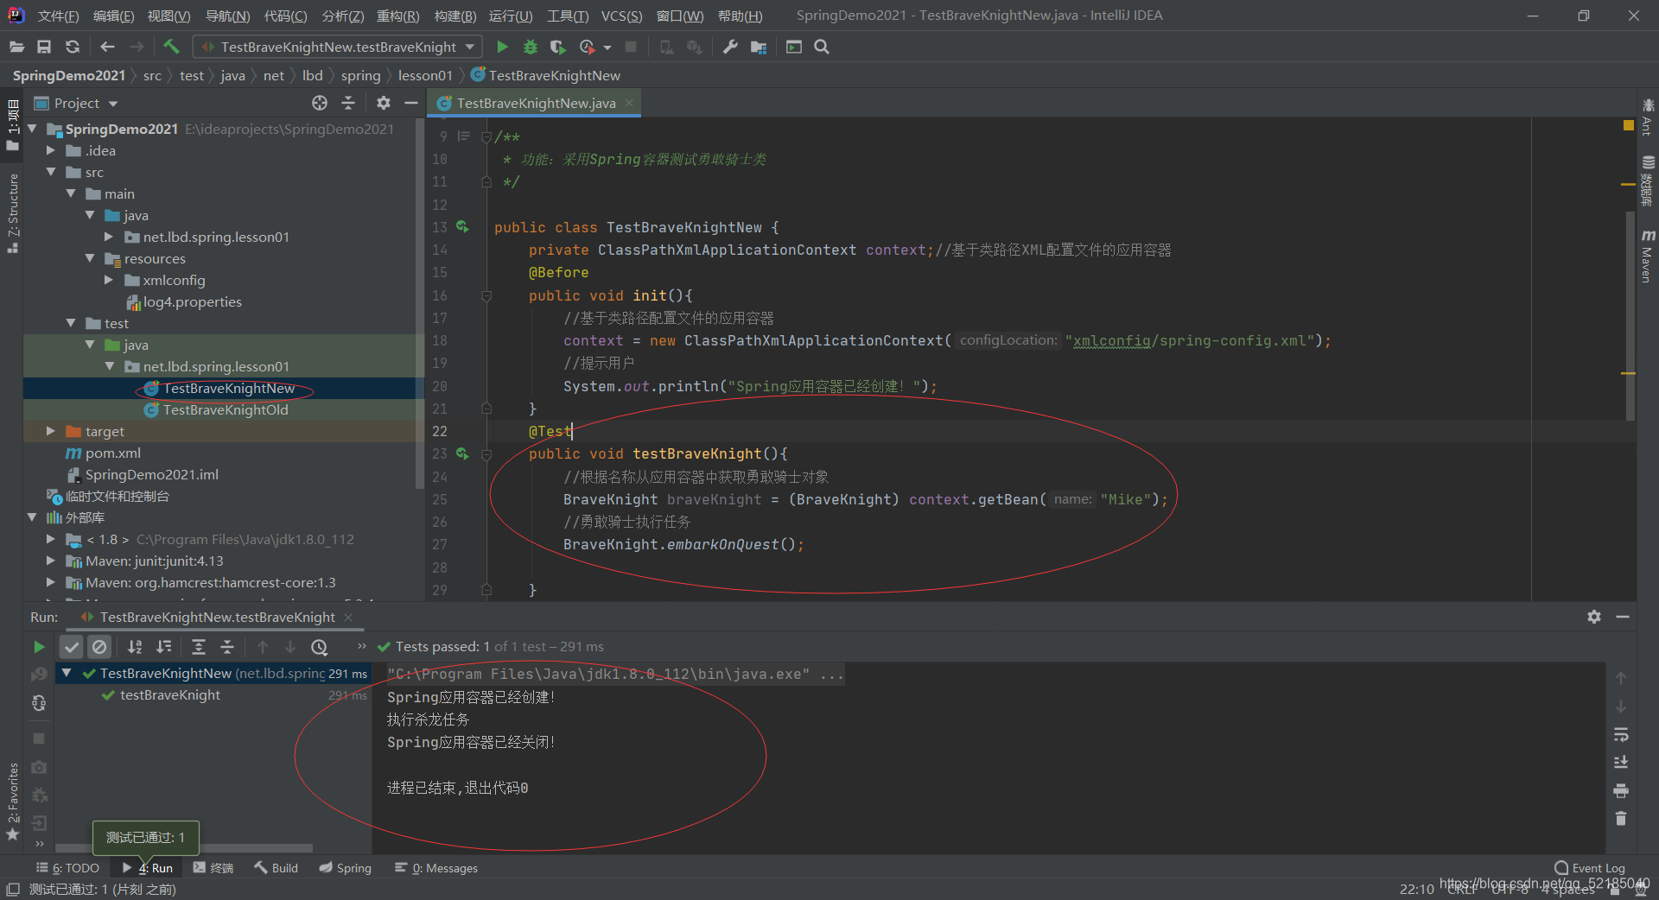
Task: Clear console with trash icon
Action: pyautogui.click(x=1621, y=818)
